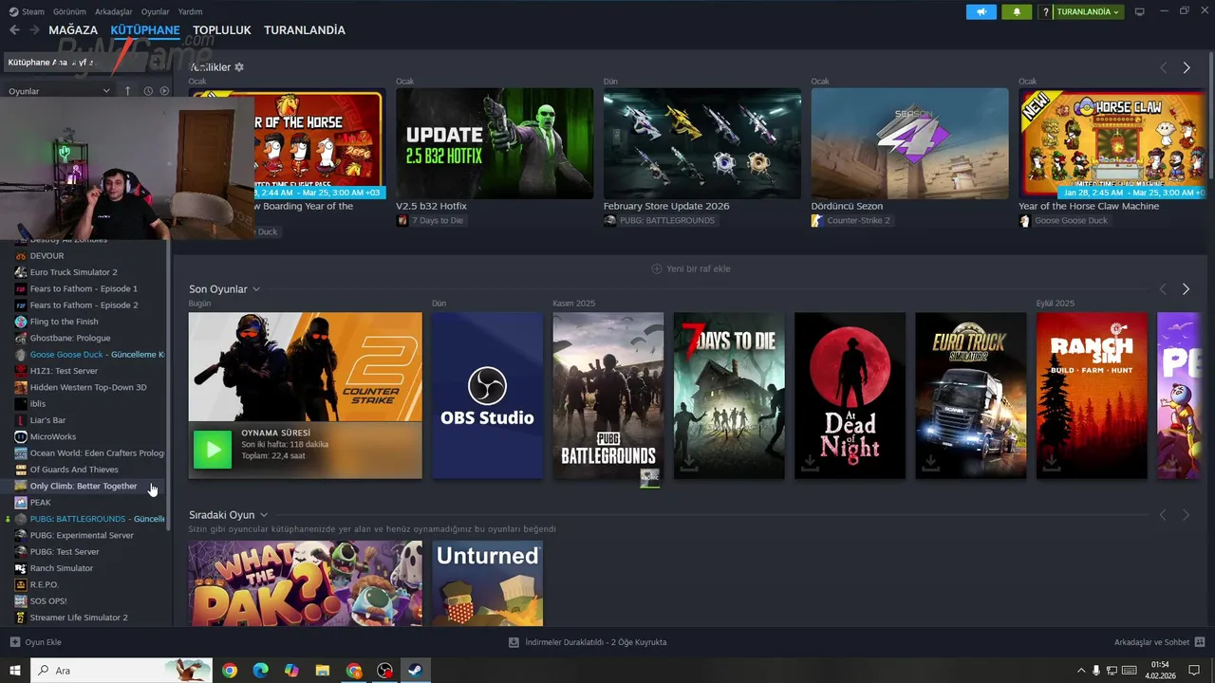The height and width of the screenshot is (683, 1215).
Task: Show hidden system tray icons chevron
Action: 1080,671
